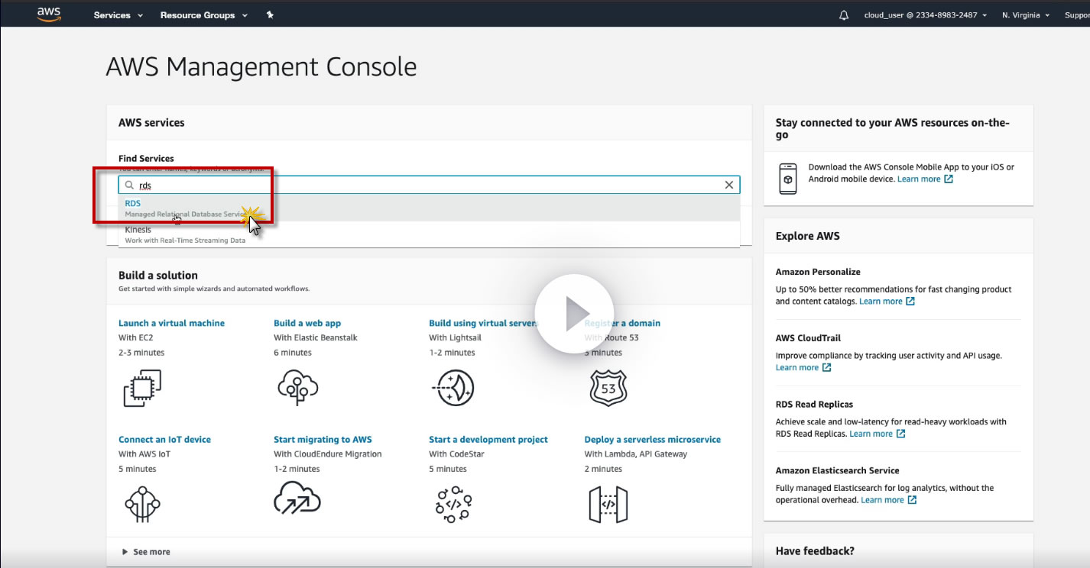
Task: Click external link icon beside Mobile App Learn more
Action: click(x=949, y=179)
